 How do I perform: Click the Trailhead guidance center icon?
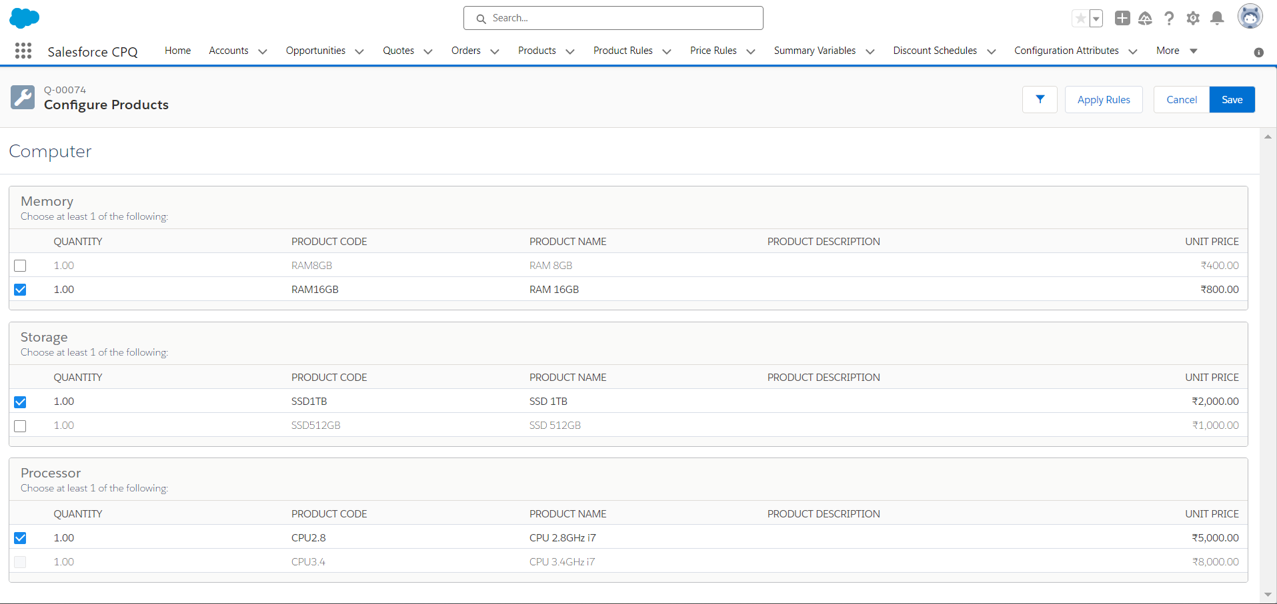point(1145,18)
